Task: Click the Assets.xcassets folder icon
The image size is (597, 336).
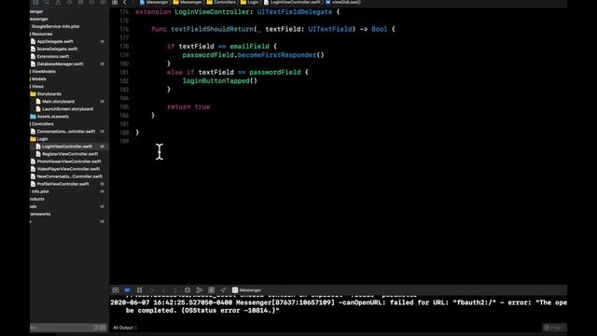Action: pyautogui.click(x=34, y=117)
